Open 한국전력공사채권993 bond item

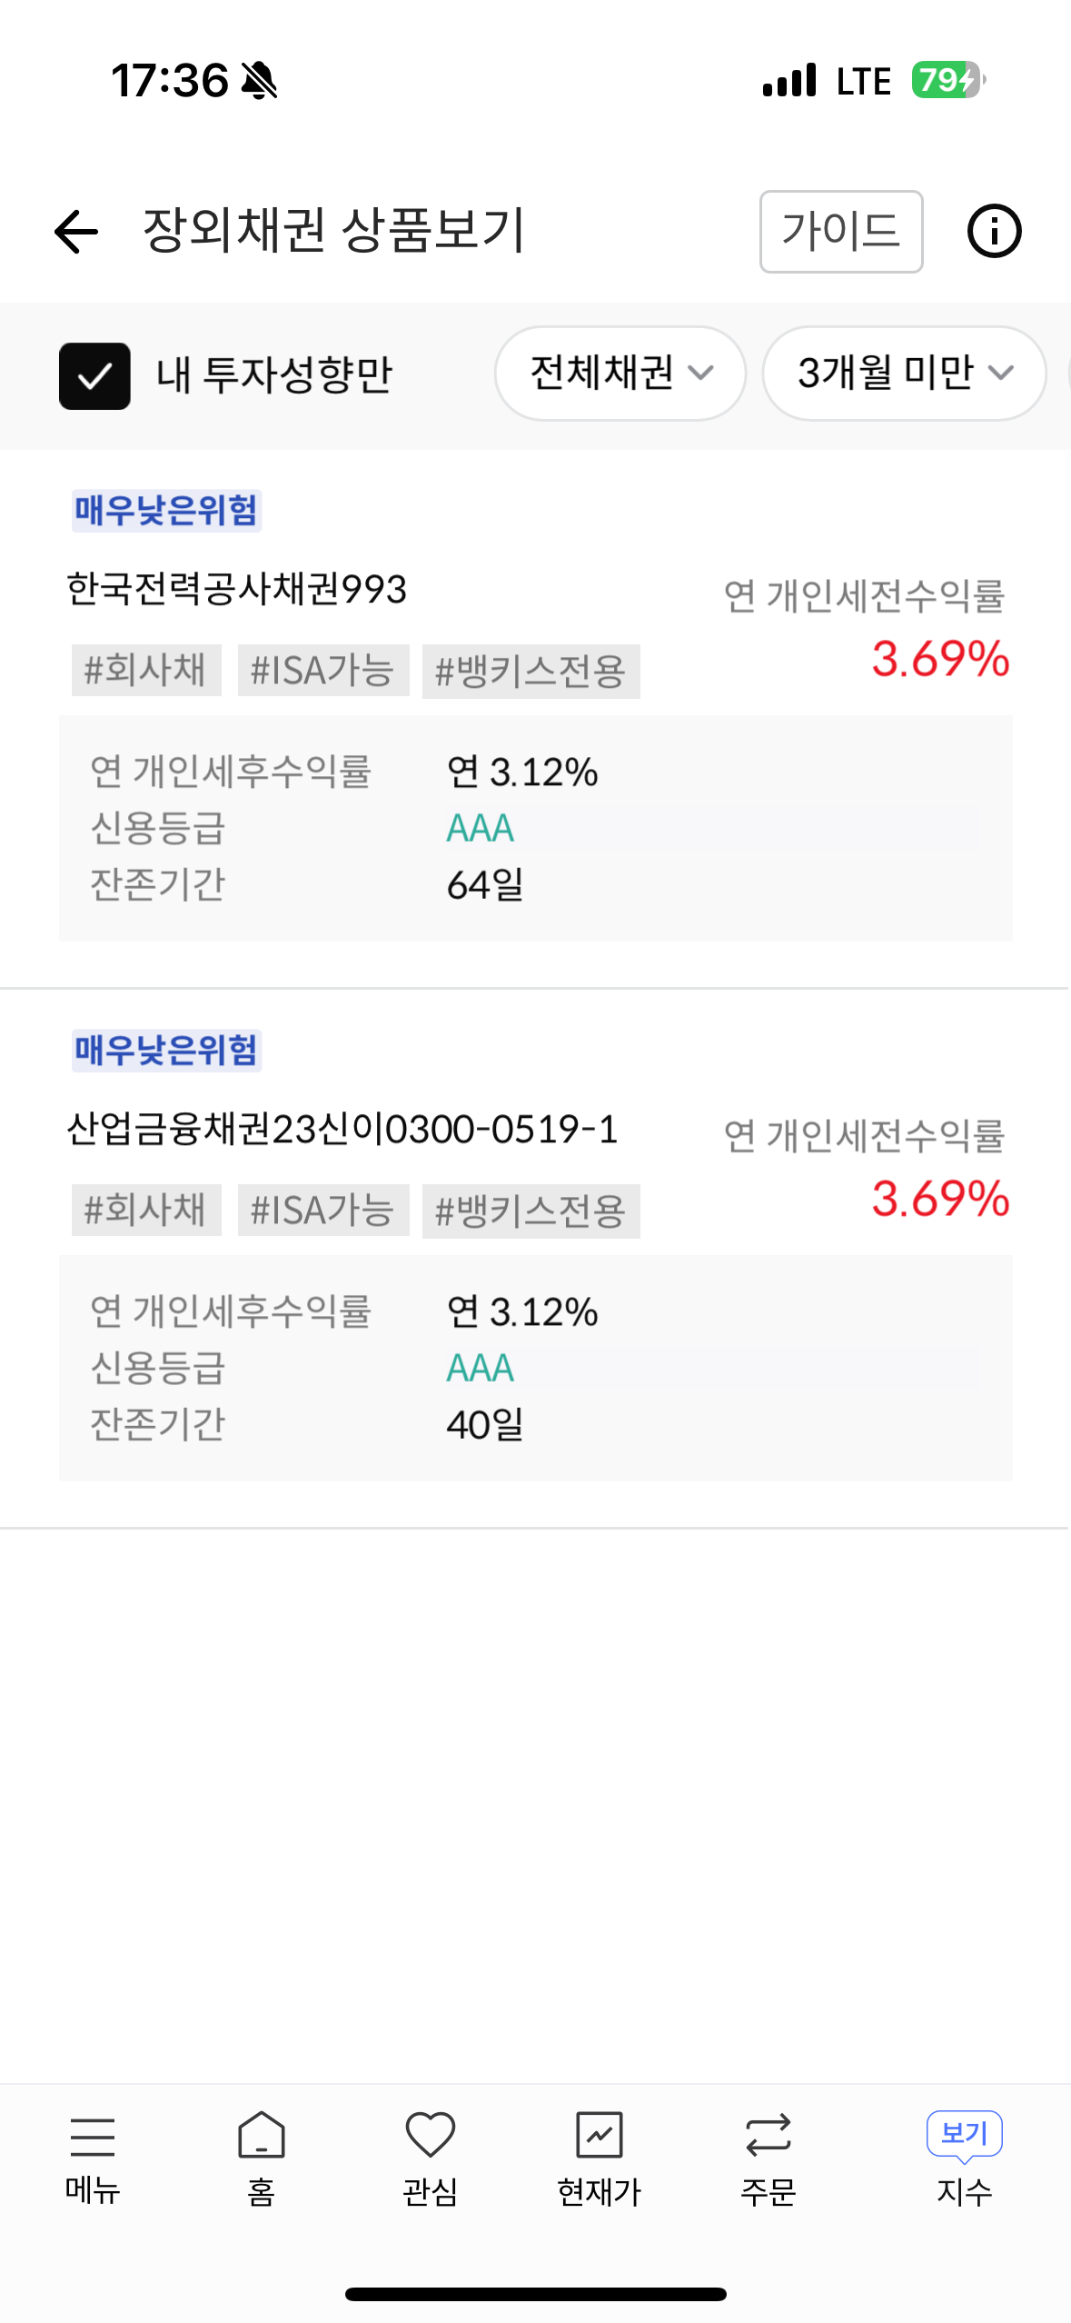pyautogui.click(x=237, y=589)
